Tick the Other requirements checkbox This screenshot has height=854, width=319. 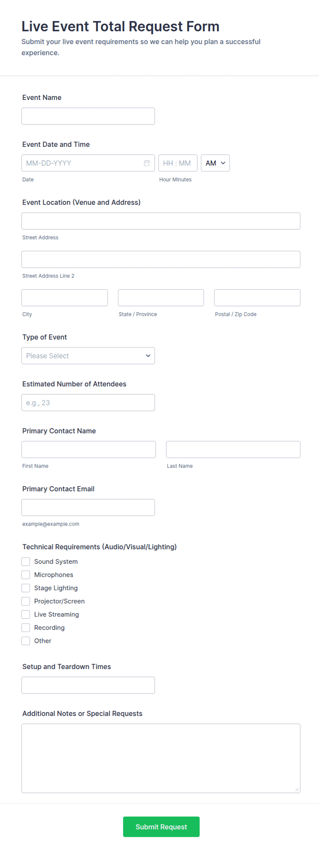(26, 641)
